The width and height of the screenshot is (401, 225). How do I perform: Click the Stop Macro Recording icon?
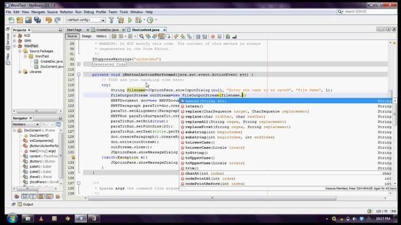[219, 36]
